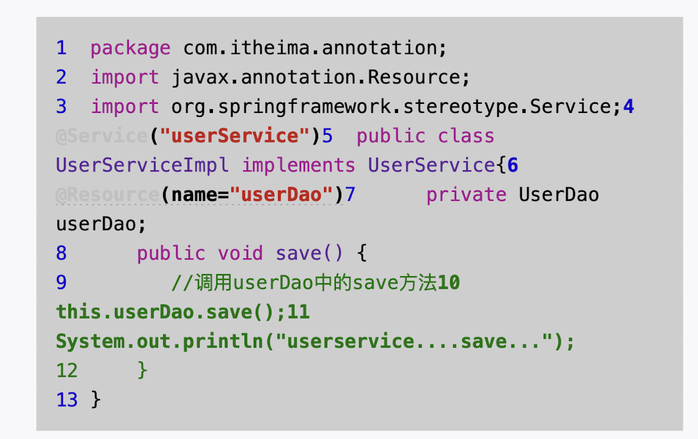
Task: Click the package keyword on line 1
Action: pos(129,48)
